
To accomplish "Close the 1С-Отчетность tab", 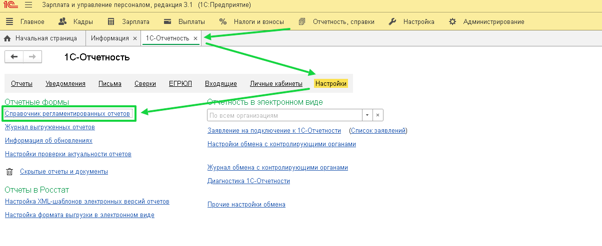I will (x=195, y=38).
